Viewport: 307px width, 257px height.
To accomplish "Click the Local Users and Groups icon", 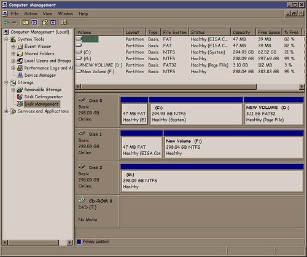I will point(20,61).
